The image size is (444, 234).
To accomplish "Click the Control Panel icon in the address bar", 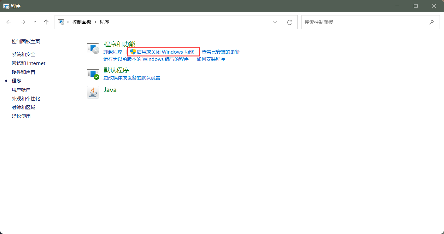I will (x=61, y=22).
